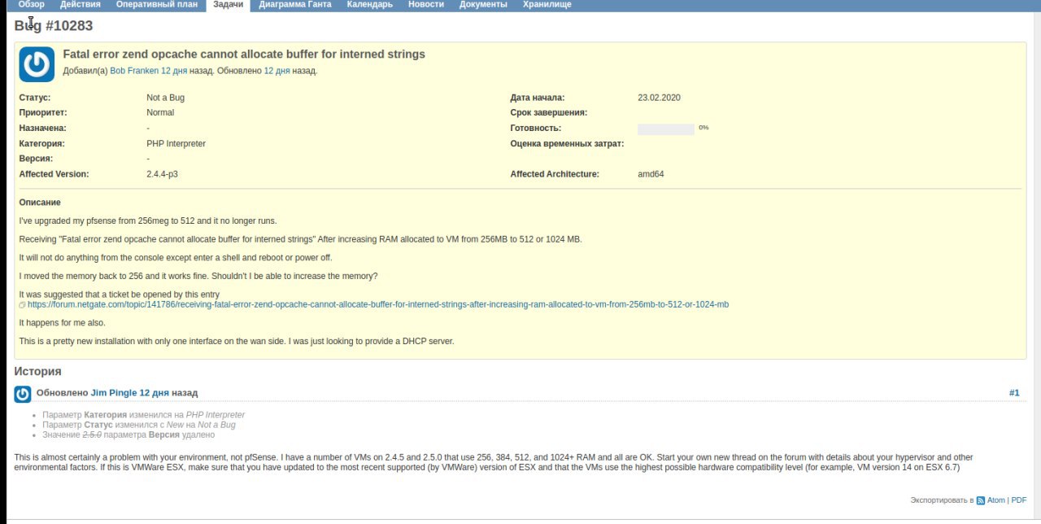This screenshot has height=524, width=1041.
Task: Click the 'amd64' architecture value
Action: pyautogui.click(x=651, y=174)
